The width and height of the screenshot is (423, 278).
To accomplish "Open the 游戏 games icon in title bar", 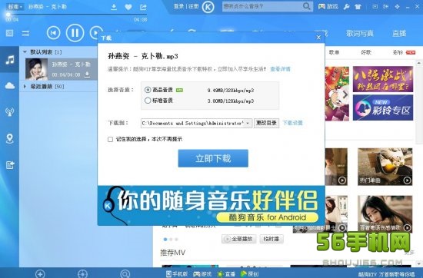I will pos(328,6).
